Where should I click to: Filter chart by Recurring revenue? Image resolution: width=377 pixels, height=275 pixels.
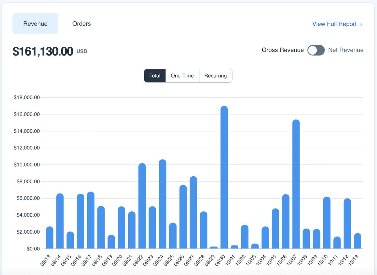pos(216,76)
